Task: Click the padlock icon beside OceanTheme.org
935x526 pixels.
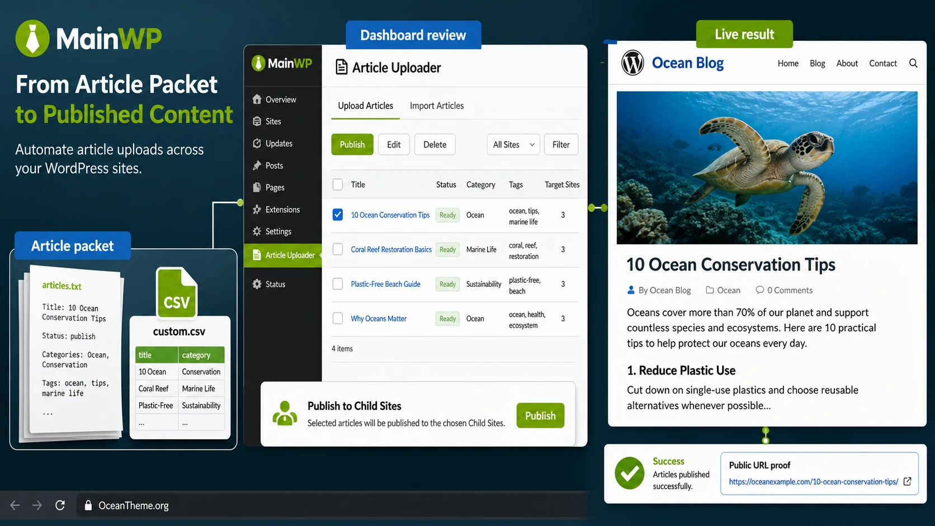Action: tap(88, 505)
